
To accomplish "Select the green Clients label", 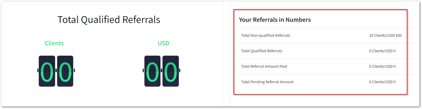I will coord(54,43).
